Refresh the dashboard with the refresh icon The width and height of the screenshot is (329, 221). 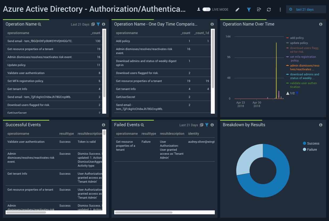click(269, 9)
